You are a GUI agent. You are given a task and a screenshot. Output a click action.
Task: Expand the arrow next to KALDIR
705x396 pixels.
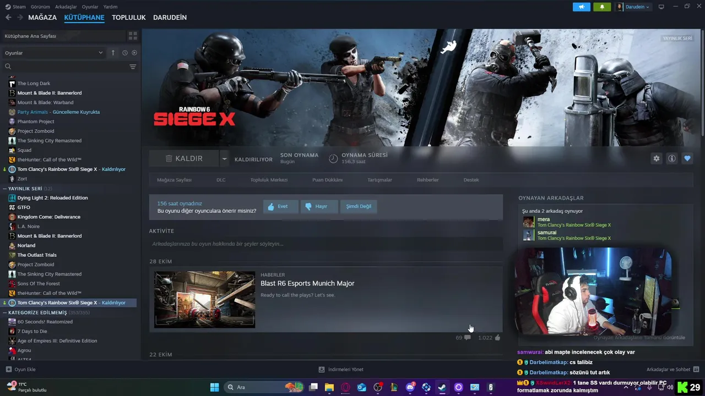(224, 158)
